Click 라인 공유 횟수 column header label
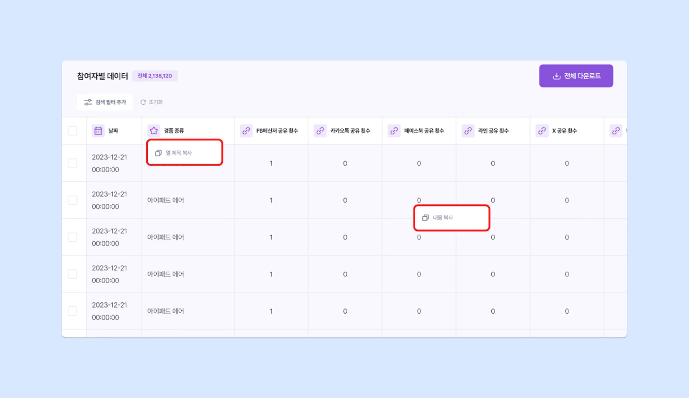Viewport: 689px width, 398px height. tap(493, 131)
